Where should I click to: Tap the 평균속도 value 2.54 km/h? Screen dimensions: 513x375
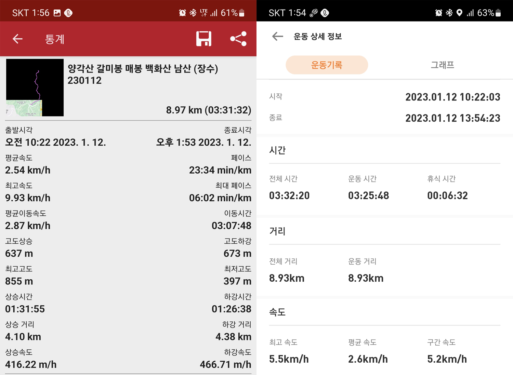pos(28,170)
